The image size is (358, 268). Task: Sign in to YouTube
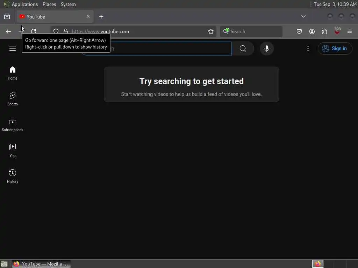coord(335,49)
